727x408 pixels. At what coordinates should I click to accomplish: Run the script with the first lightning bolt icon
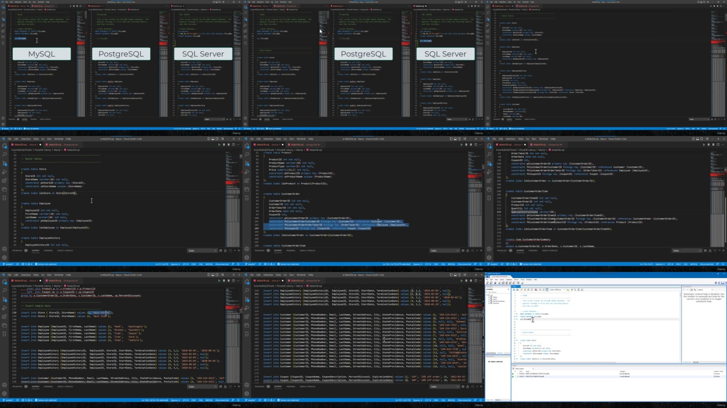(521, 290)
